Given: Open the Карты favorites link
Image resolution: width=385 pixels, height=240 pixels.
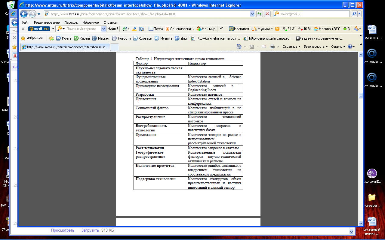Looking at the screenshot, I should 82,38.
